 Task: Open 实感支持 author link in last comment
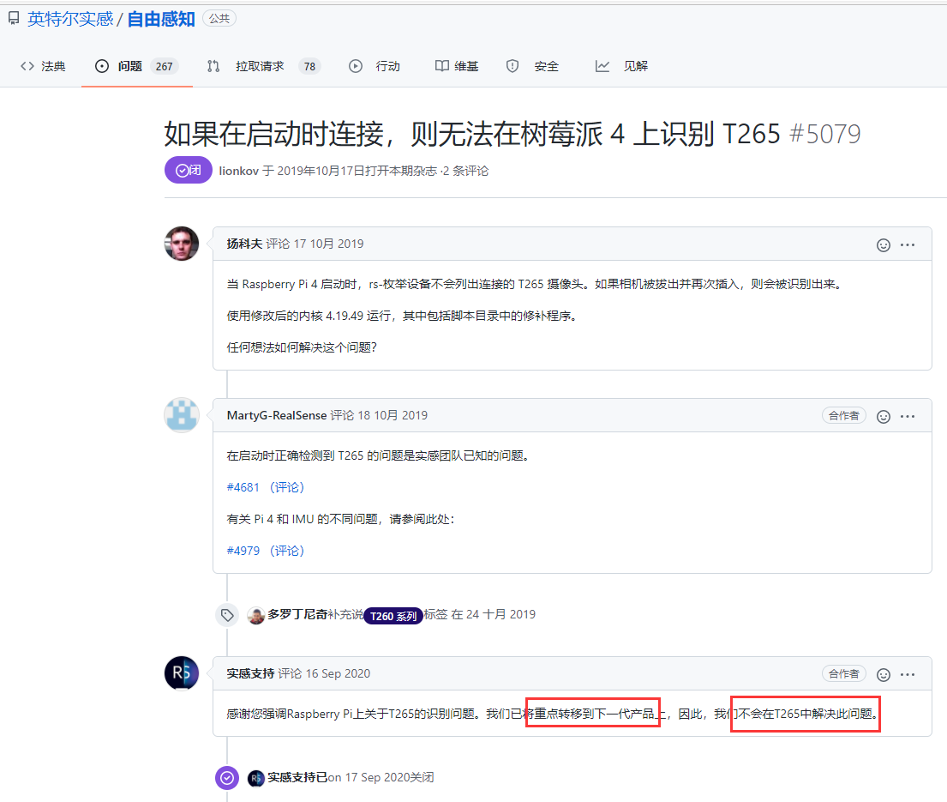[x=250, y=673]
